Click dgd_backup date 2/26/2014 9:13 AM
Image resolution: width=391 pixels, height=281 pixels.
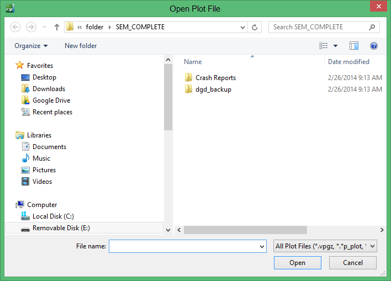[355, 89]
